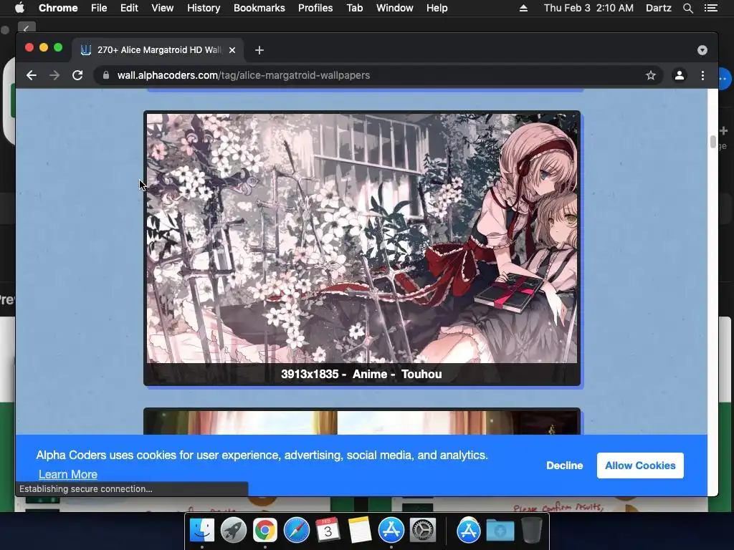Screen dimensions: 734x550
Task: Open the Edit menu
Action: [x=129, y=8]
